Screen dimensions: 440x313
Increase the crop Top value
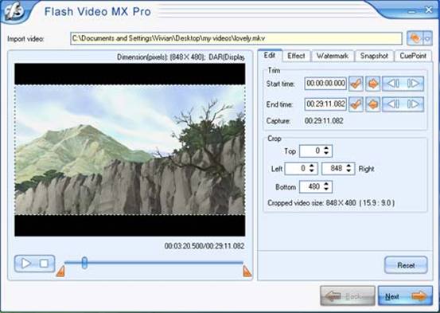click(x=326, y=148)
